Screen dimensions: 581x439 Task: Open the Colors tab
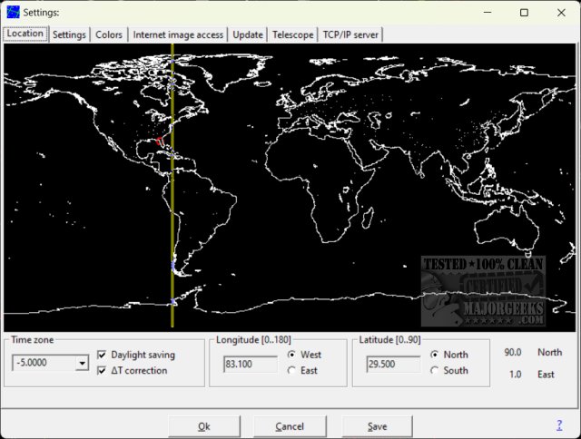(109, 34)
